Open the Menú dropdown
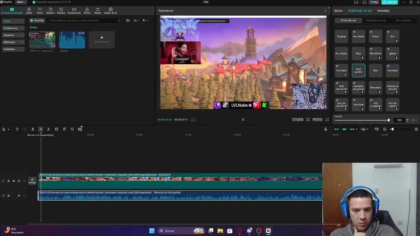 coord(21,2)
